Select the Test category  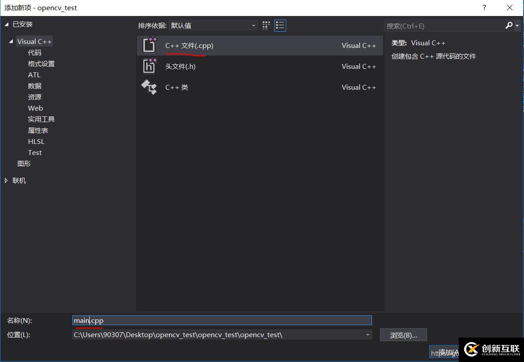tap(35, 153)
